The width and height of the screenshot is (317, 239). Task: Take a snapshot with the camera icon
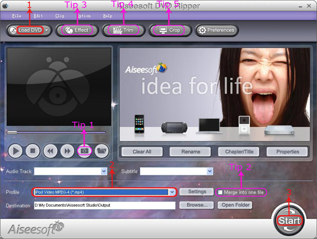84,151
